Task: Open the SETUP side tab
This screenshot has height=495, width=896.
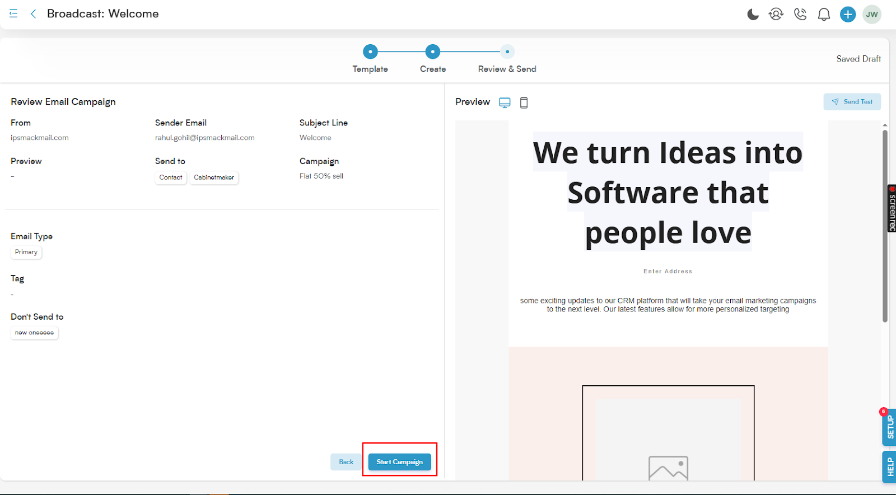Action: click(x=889, y=427)
